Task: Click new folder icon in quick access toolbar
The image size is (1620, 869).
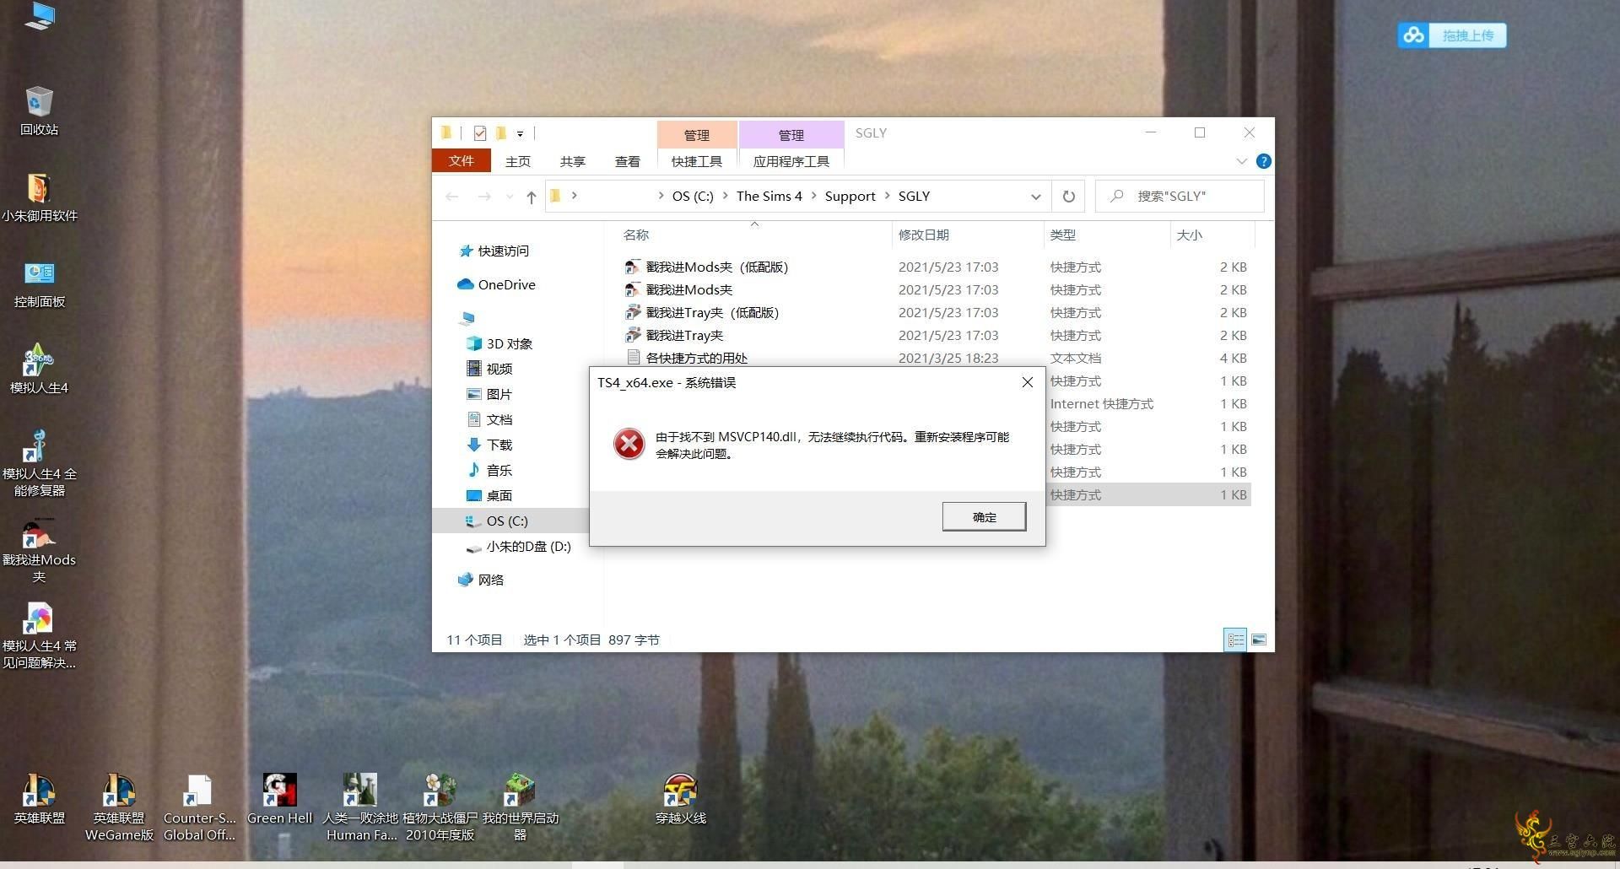Action: (x=500, y=133)
